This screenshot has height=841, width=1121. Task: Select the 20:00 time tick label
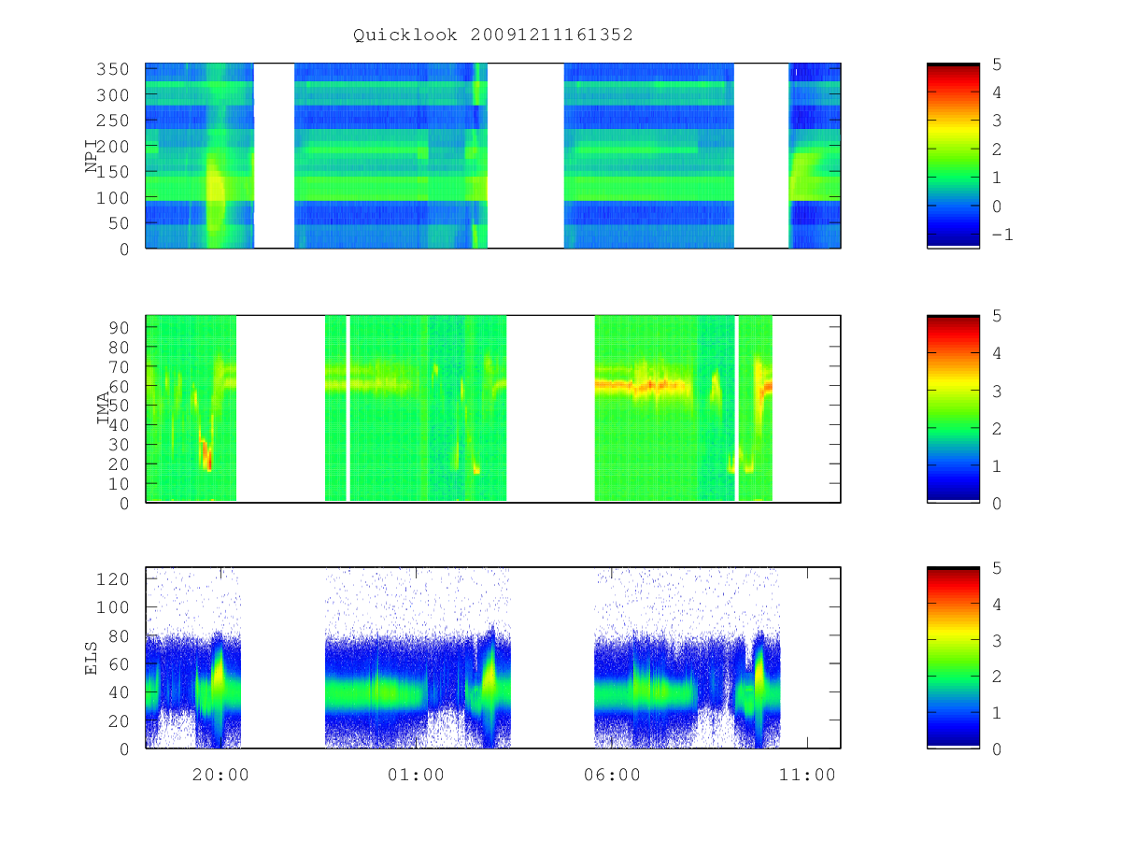pos(220,775)
